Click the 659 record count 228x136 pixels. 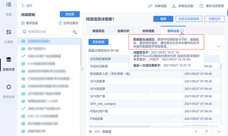pos(97,132)
